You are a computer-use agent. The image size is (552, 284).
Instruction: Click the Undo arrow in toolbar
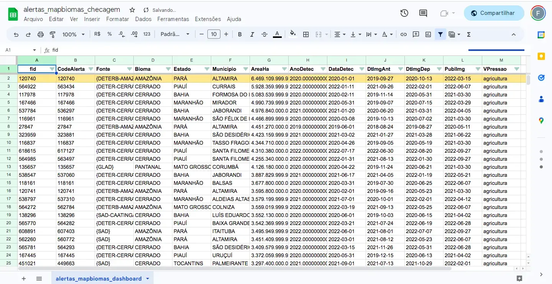click(x=16, y=34)
